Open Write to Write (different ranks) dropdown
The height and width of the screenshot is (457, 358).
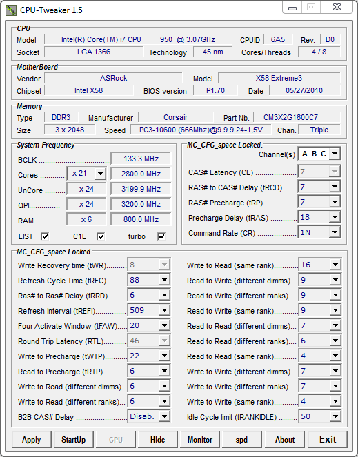pos(335,386)
